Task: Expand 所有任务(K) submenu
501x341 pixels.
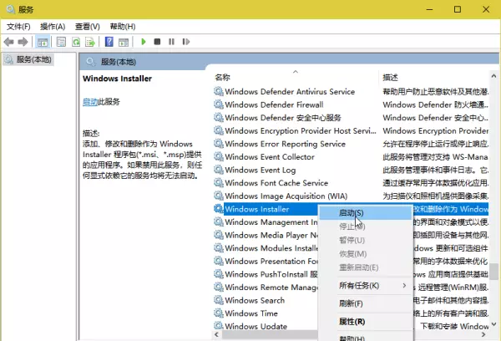Action: pyautogui.click(x=365, y=285)
